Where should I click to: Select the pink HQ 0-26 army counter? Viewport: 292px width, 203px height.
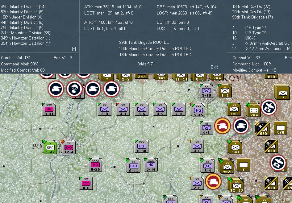(x=95, y=165)
